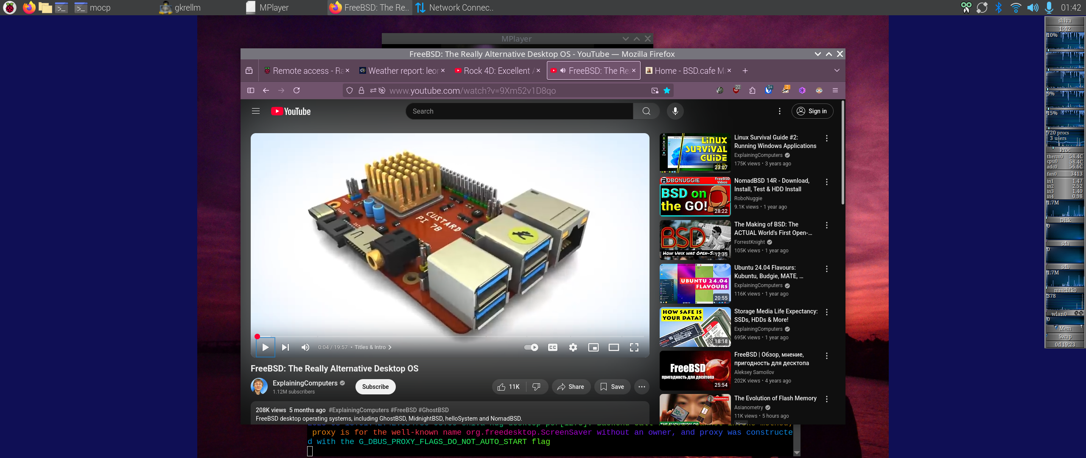Open video player settings gear

pos(573,347)
